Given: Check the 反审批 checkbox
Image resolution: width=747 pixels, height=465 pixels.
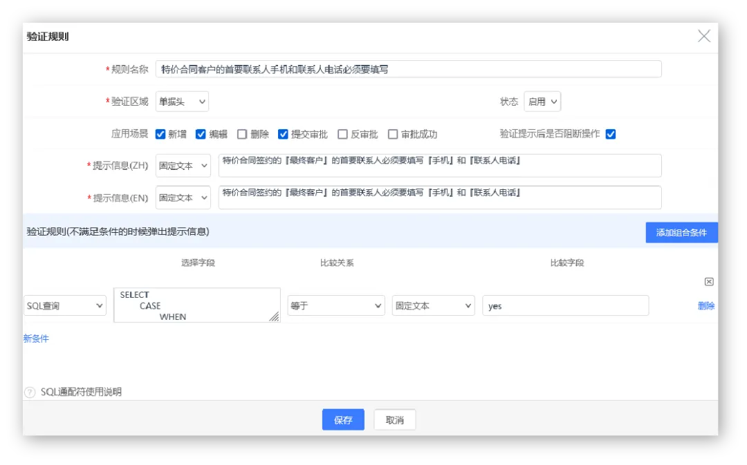Looking at the screenshot, I should point(342,134).
